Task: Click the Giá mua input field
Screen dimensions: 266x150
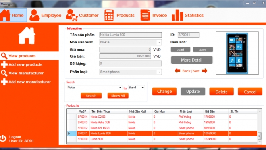Action: pyautogui.click(x=125, y=49)
